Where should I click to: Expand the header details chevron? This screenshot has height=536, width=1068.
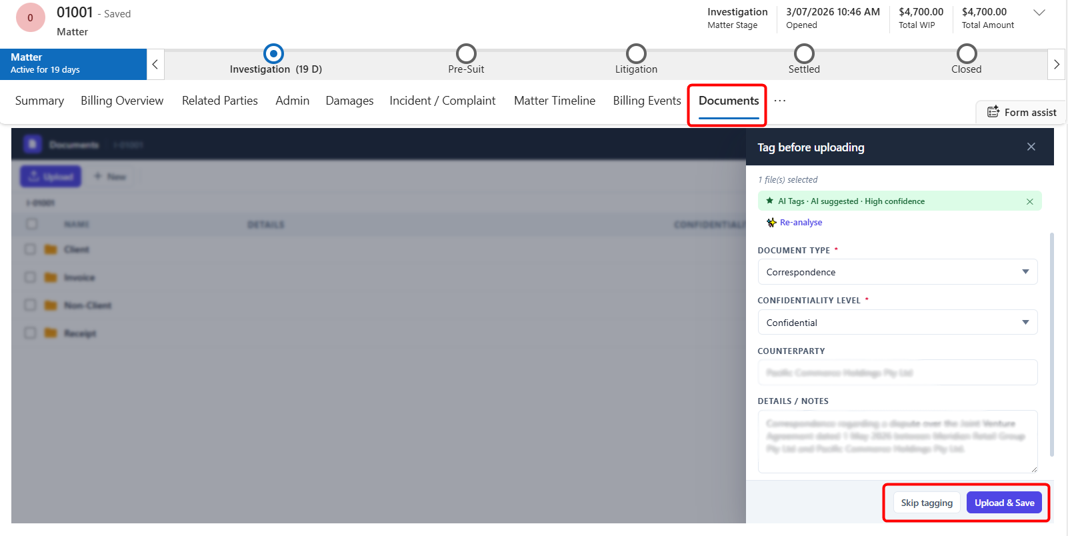pyautogui.click(x=1039, y=13)
